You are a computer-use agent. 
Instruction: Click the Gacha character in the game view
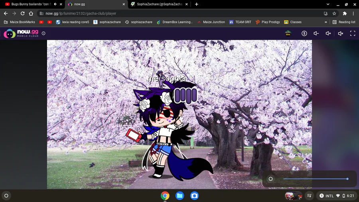pyautogui.click(x=169, y=131)
